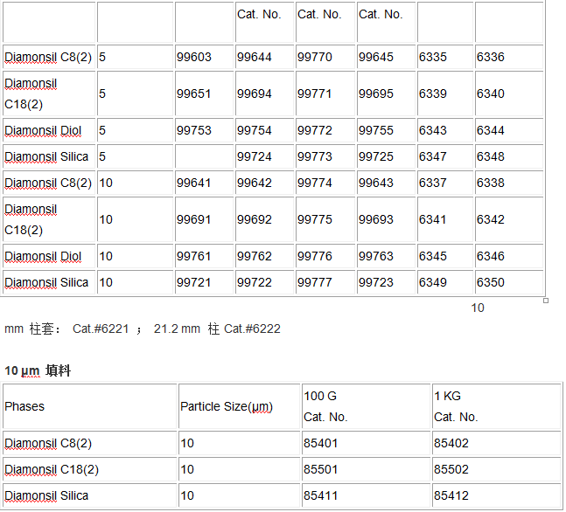Click cell 99775
Viewport: 566px width, 512px height.
tap(325, 219)
